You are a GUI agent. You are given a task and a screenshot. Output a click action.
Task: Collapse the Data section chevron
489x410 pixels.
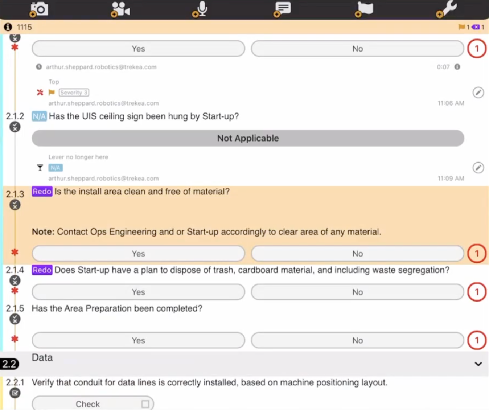coord(478,364)
